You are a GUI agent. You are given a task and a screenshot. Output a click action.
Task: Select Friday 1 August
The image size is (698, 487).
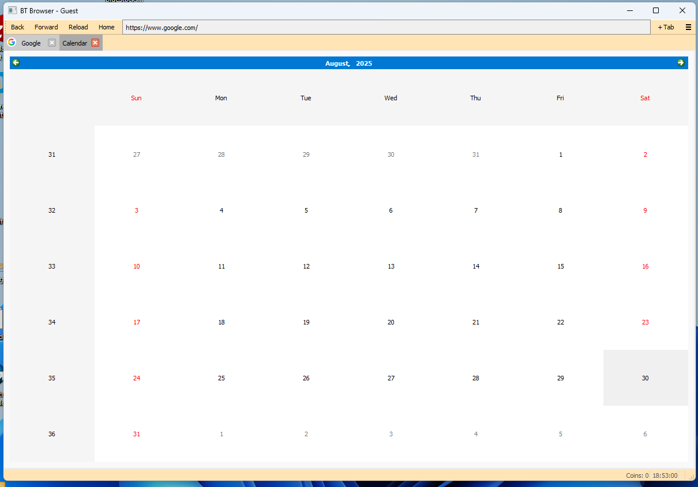pyautogui.click(x=561, y=154)
